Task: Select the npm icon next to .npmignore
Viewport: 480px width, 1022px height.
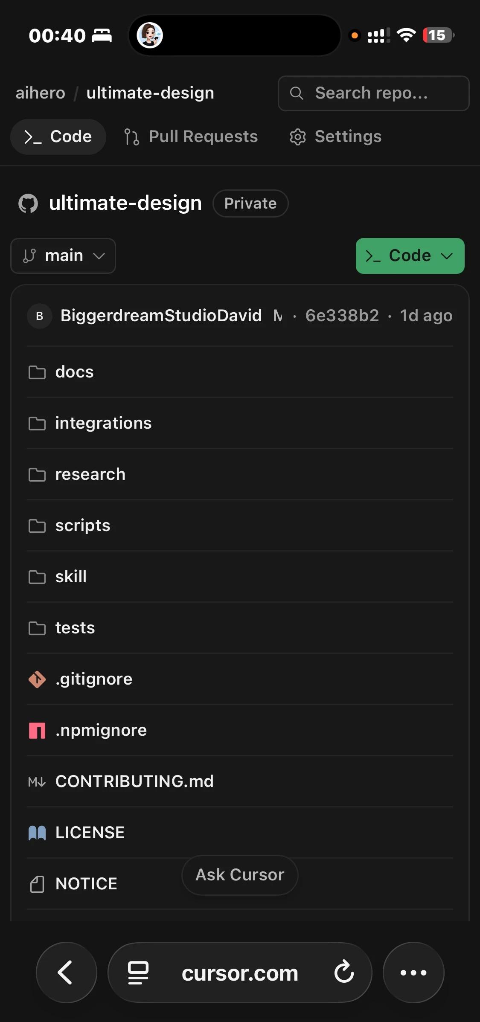Action: (x=37, y=730)
